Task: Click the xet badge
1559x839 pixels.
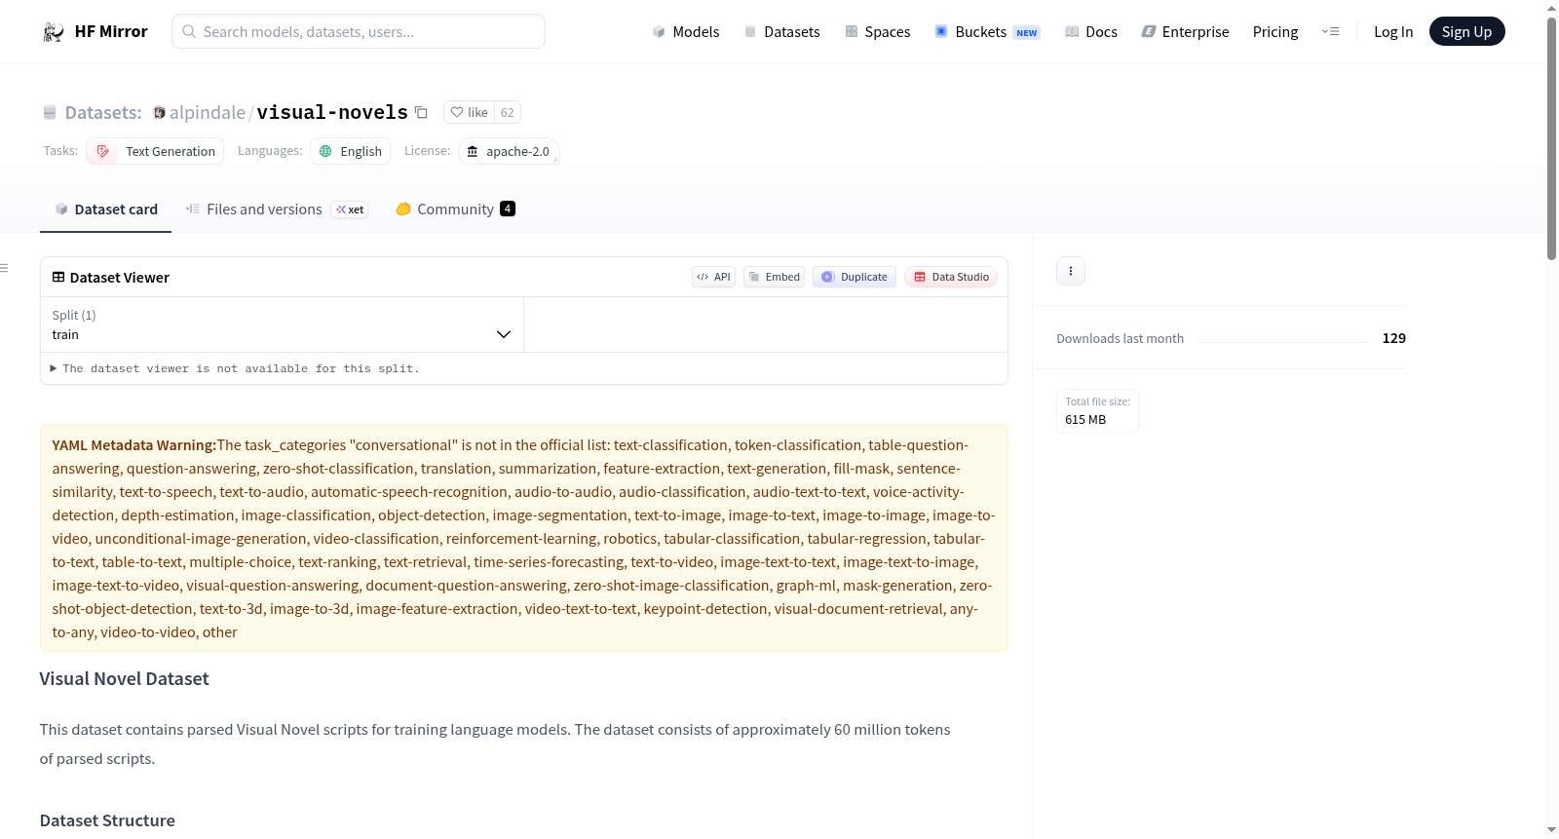Action: (x=350, y=210)
